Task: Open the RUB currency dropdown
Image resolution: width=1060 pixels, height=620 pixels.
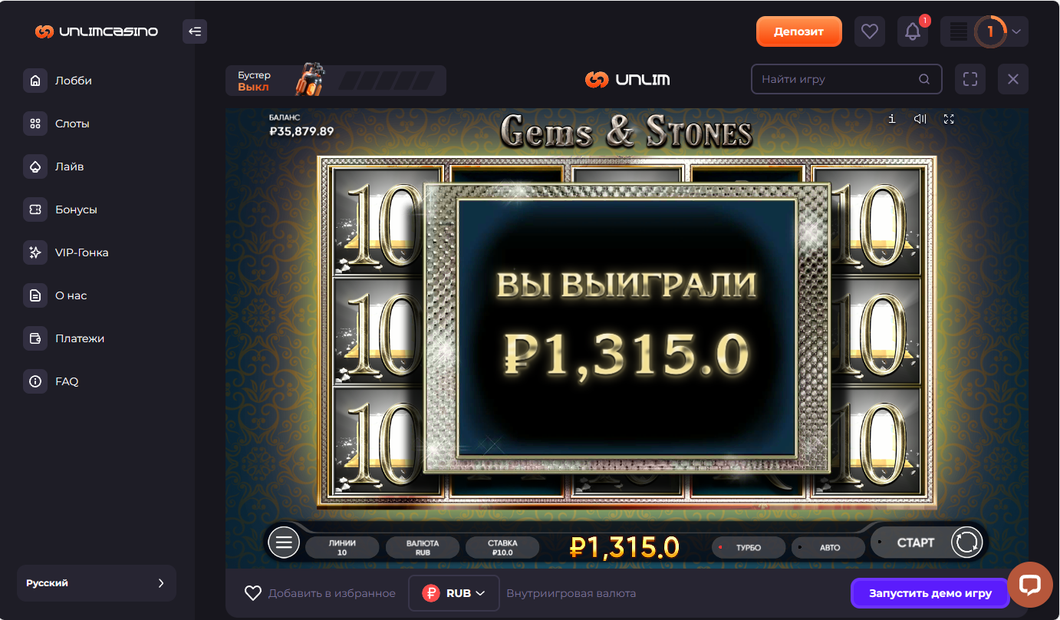Action: [454, 593]
